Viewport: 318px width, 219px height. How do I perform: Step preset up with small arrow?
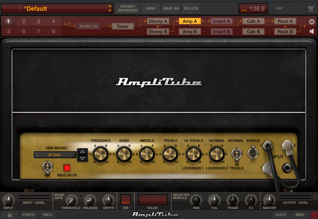pyautogui.click(x=110, y=6)
